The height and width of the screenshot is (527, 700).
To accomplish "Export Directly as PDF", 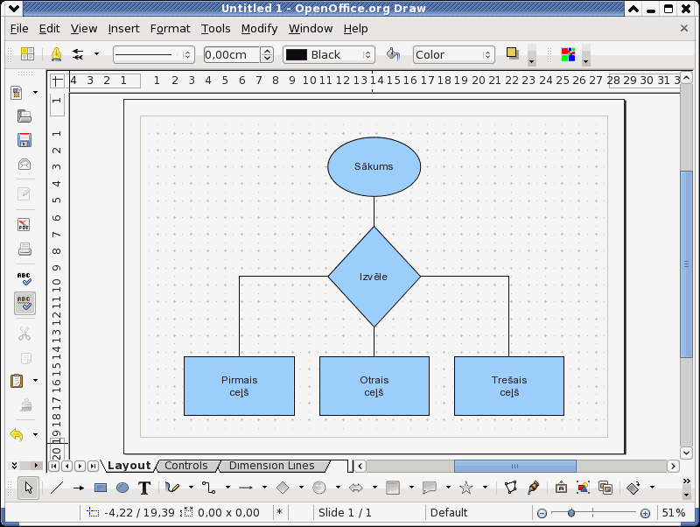I will [x=24, y=224].
